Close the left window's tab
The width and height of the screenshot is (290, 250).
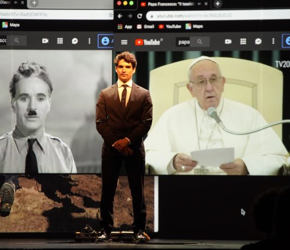coord(22,3)
